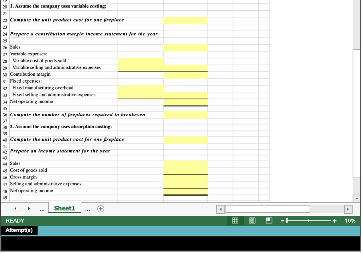
Task: Click the horizontal scrollbar right arrow
Action: click(348, 209)
